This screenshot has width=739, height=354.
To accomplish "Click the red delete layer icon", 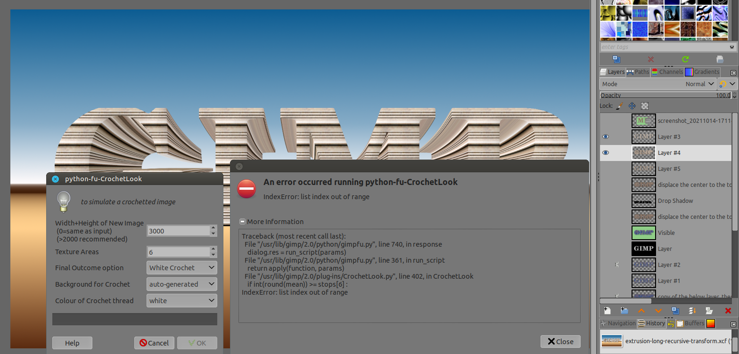I will (x=728, y=311).
